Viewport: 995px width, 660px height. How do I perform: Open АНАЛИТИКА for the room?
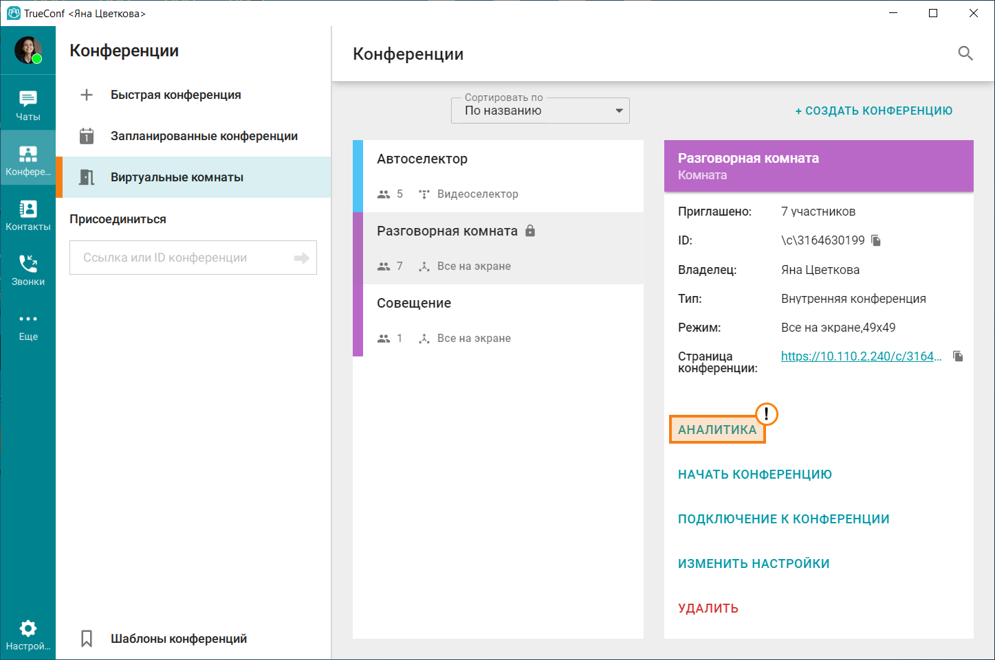coord(717,430)
